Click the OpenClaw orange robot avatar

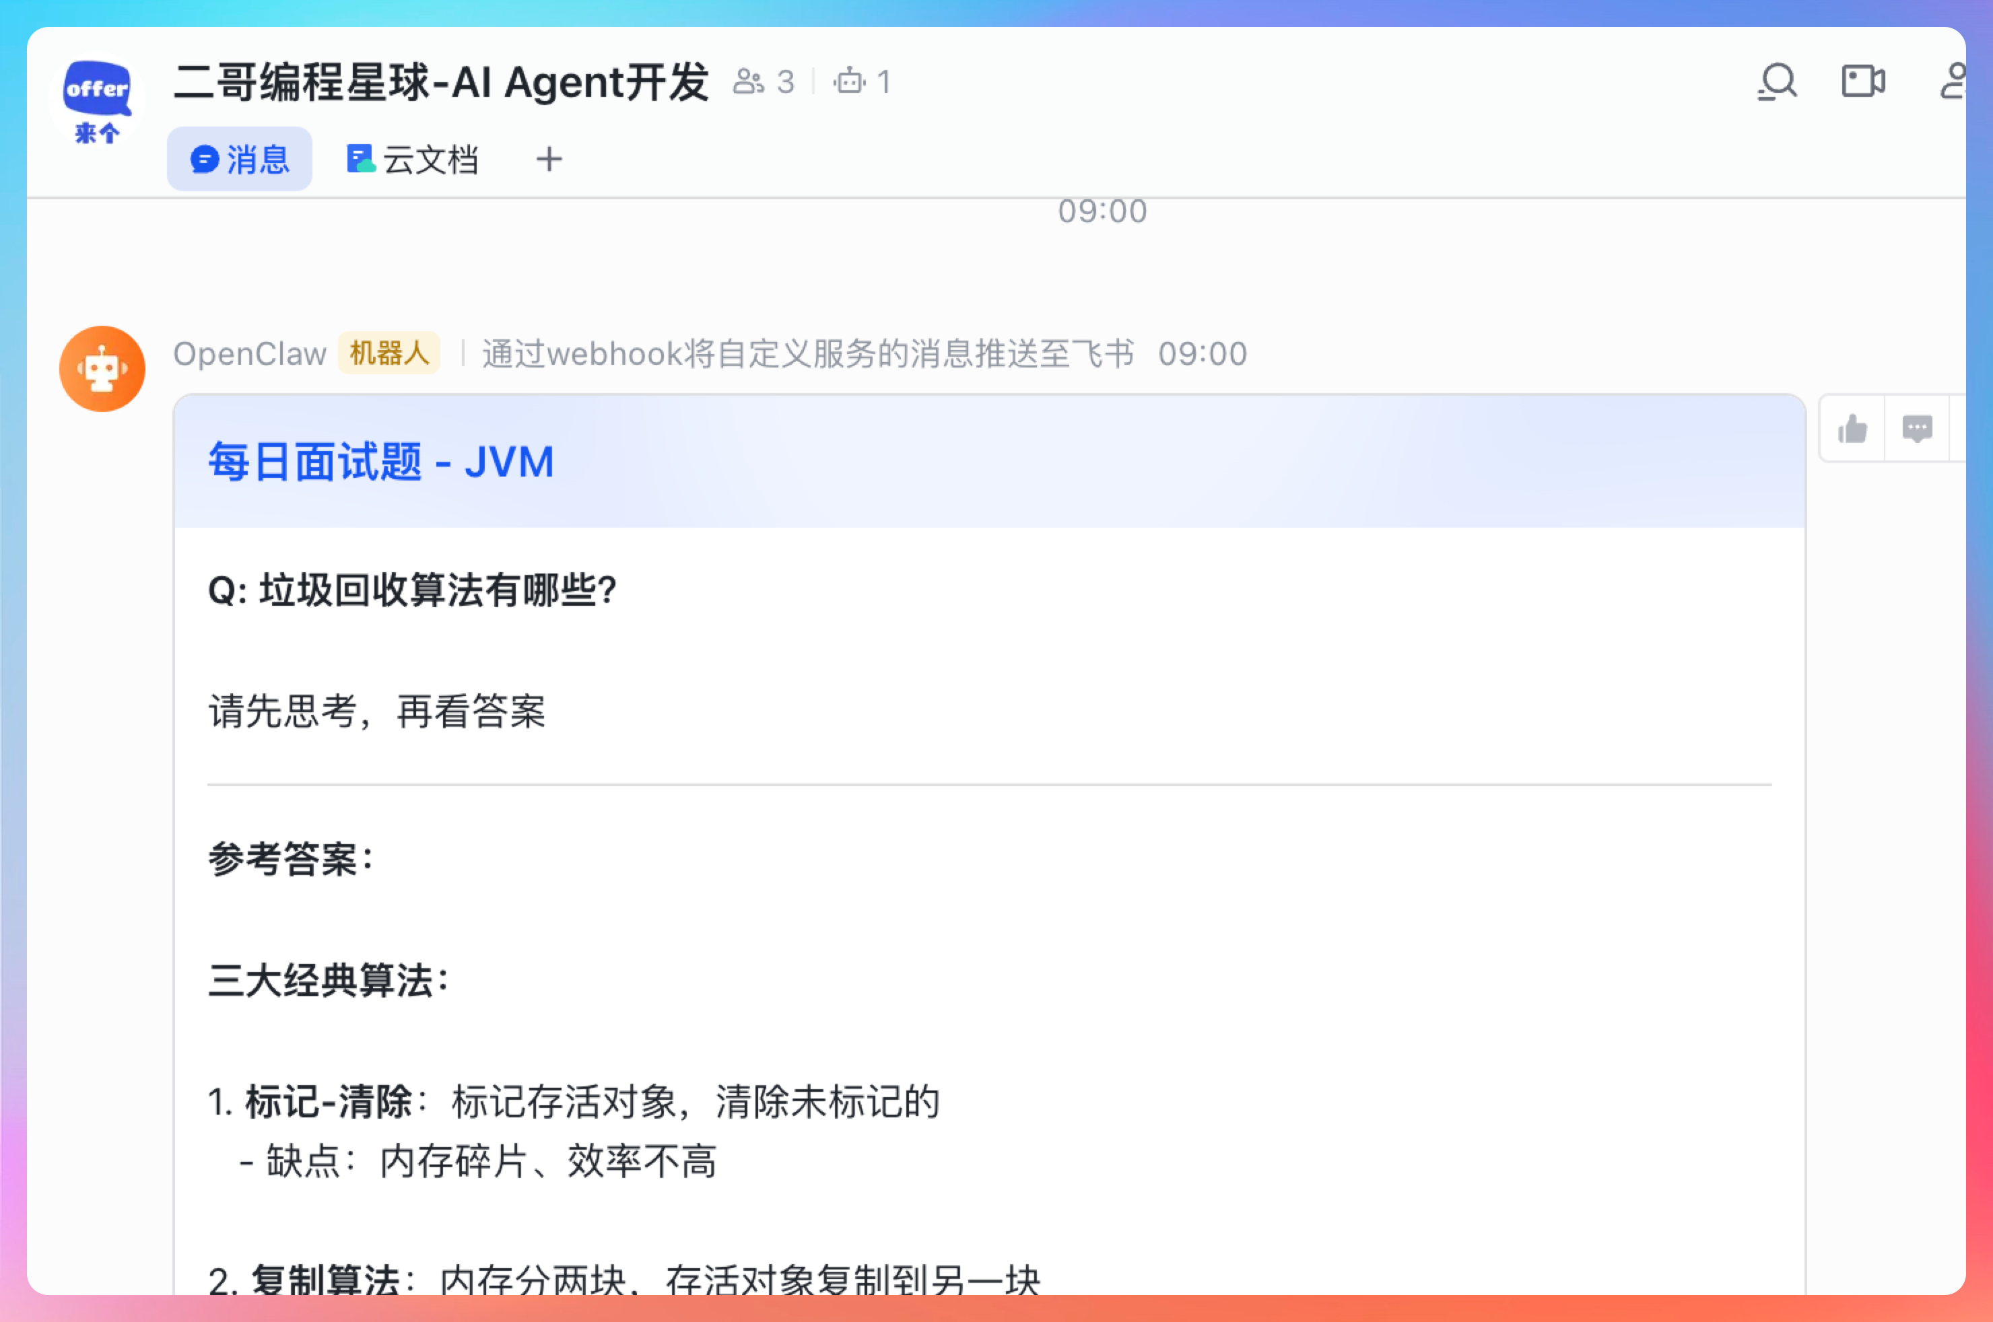(x=102, y=370)
